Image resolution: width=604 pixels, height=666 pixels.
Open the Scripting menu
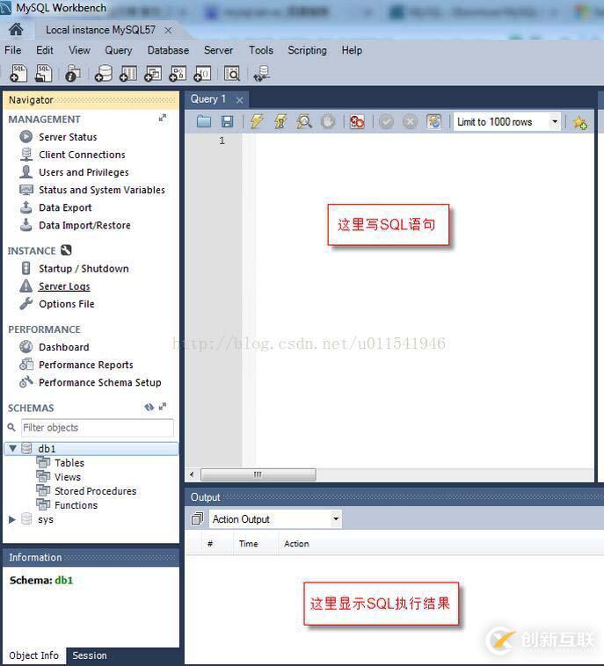pos(308,50)
